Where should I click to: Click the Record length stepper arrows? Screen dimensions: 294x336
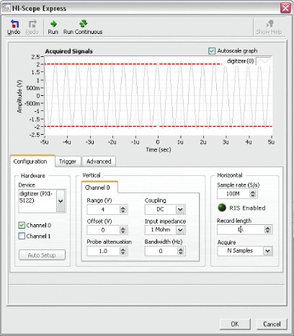pos(267,229)
